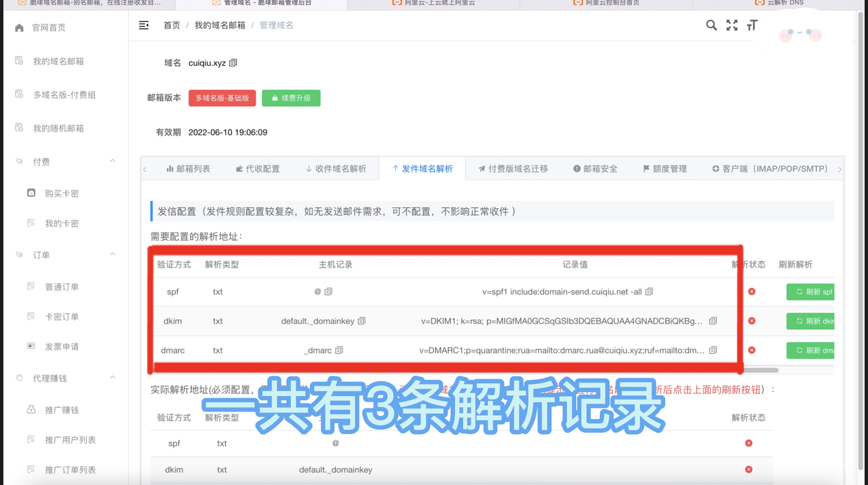Screen dimensions: 868x485
Task: Open 我的卡密 in the sidebar
Action: (x=62, y=223)
